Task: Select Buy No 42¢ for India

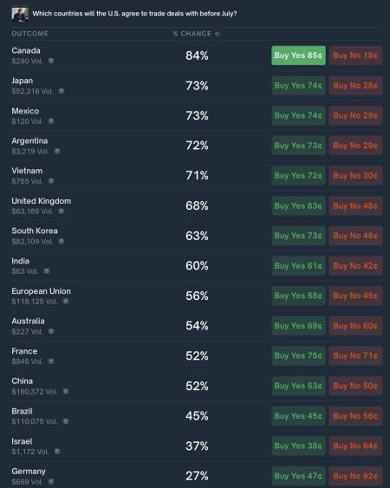Action: [355, 266]
